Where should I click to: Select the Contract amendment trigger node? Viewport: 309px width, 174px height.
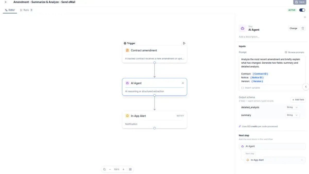pos(154,54)
